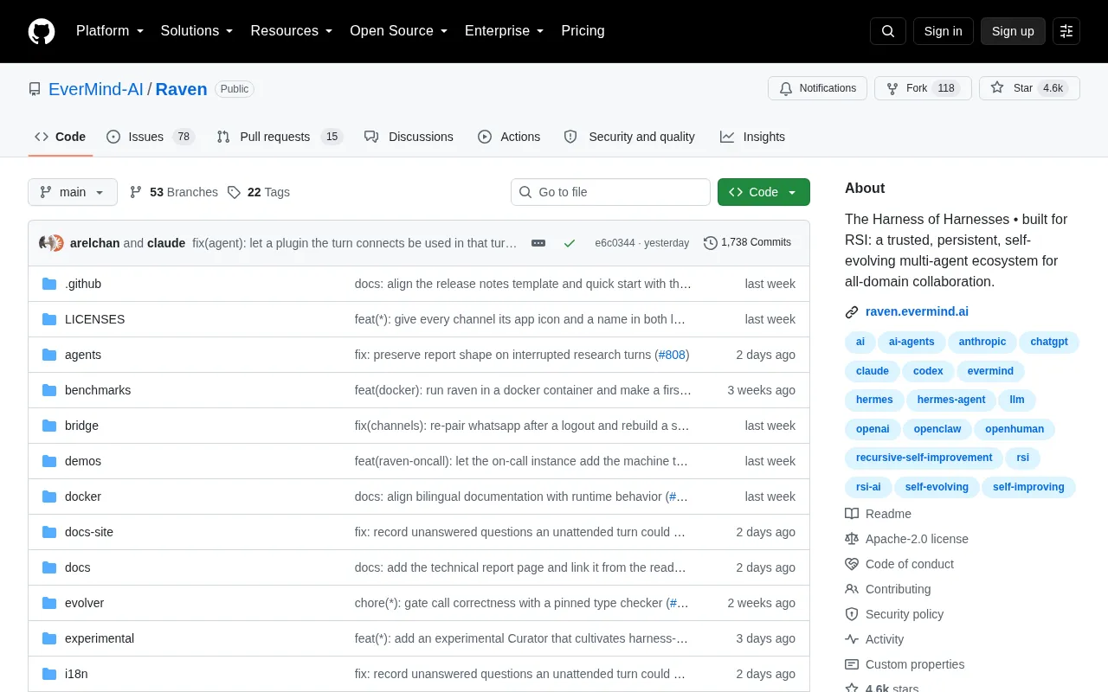This screenshot has height=692, width=1108.
Task: Click the Apache license scale icon
Action: click(852, 539)
